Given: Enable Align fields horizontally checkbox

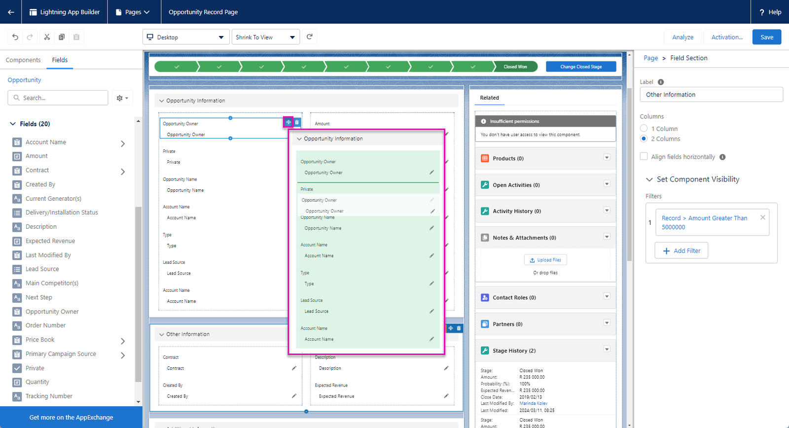Looking at the screenshot, I should [x=644, y=156].
